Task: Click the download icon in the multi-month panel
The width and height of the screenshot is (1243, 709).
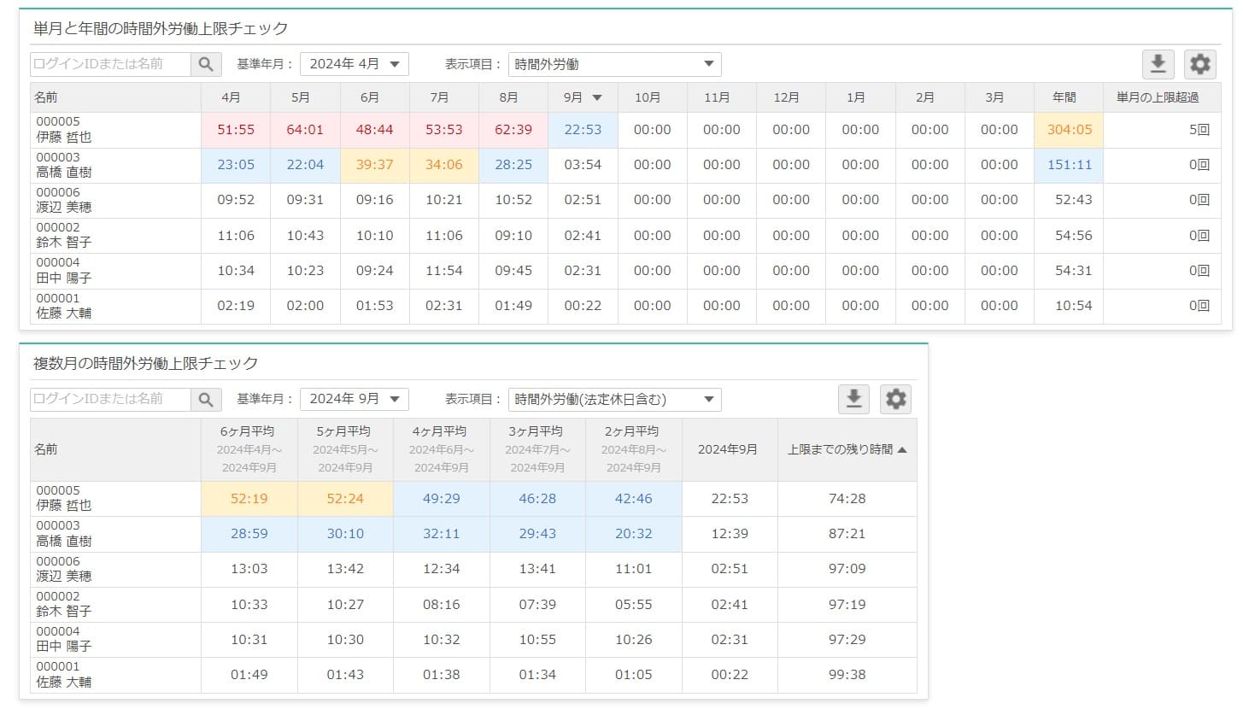Action: tap(853, 399)
